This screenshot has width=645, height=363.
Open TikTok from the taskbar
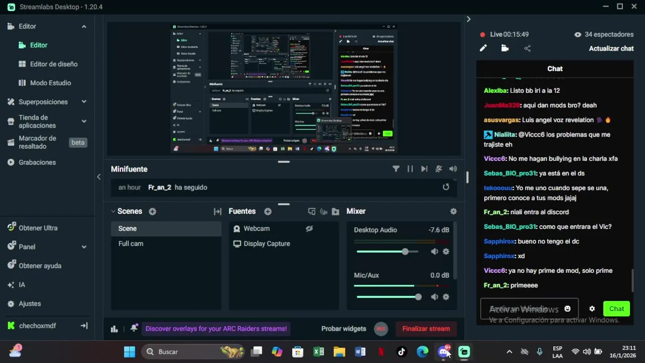(x=402, y=351)
